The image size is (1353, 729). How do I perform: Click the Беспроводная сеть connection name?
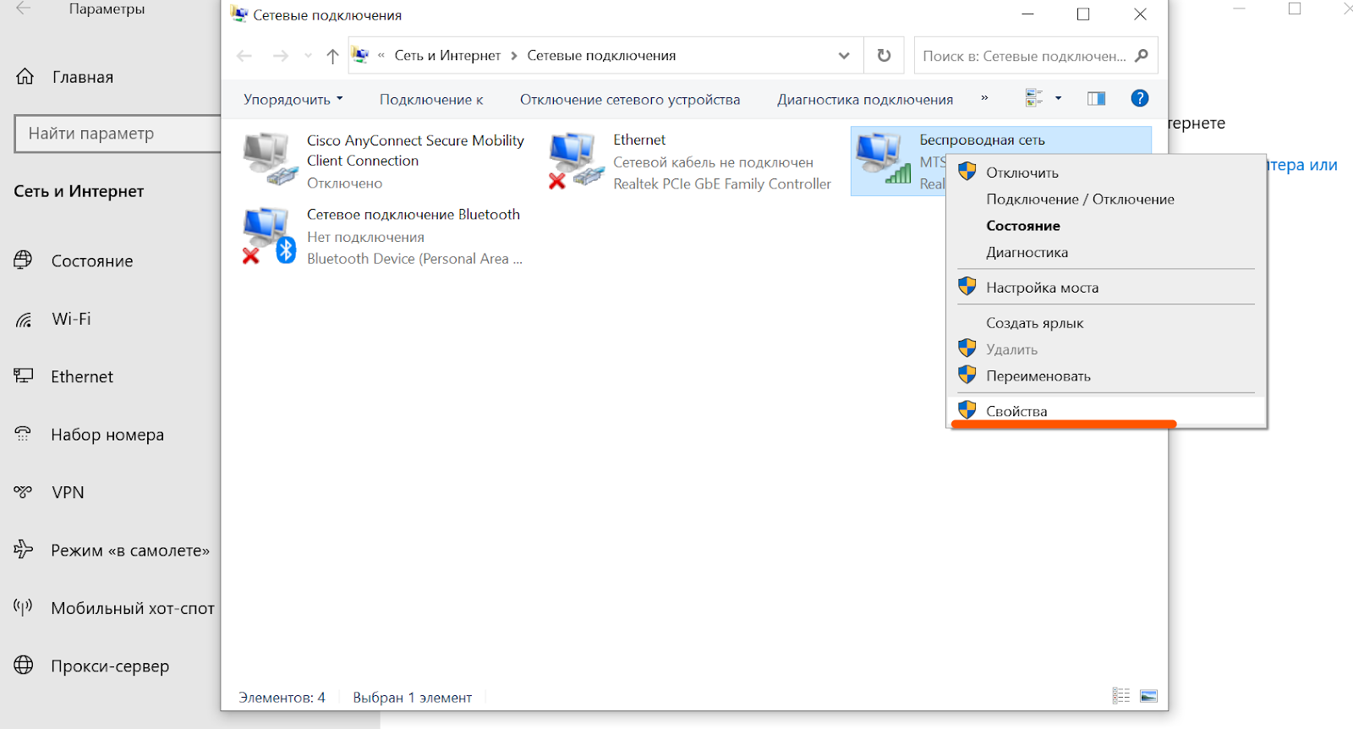coord(982,140)
